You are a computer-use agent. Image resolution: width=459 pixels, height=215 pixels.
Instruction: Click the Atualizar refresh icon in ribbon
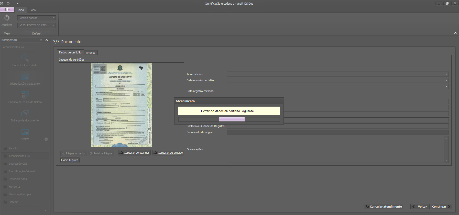click(x=7, y=18)
